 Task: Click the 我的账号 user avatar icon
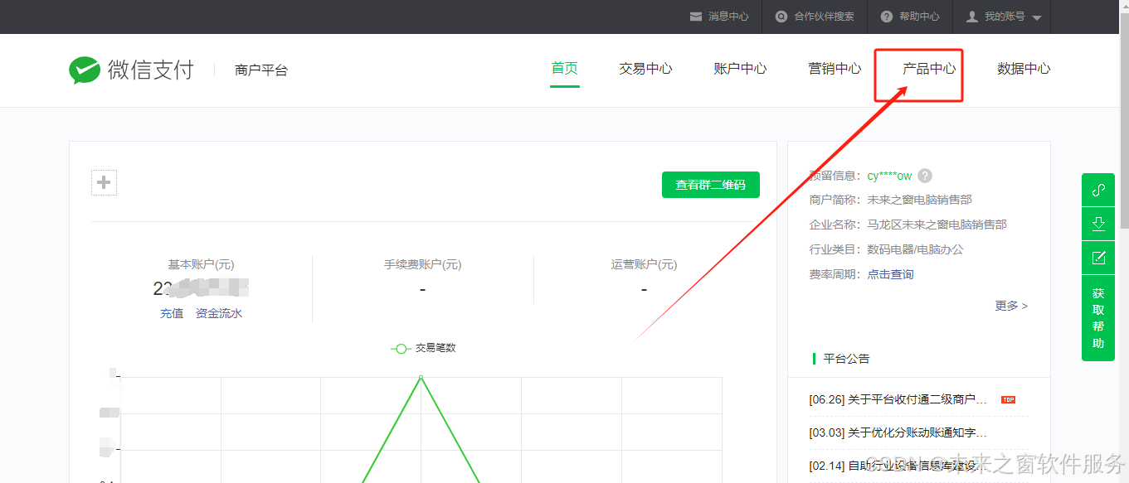tap(972, 17)
